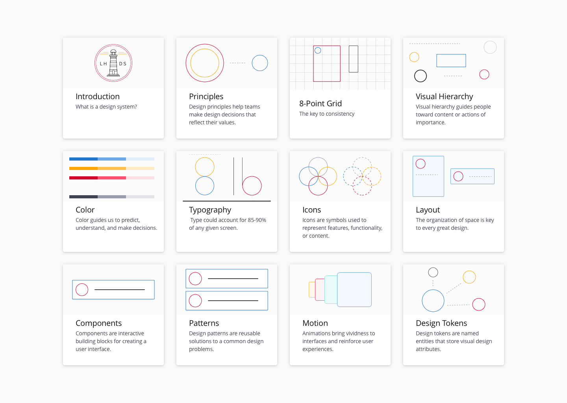Viewport: 567px width, 403px height.
Task: Open the Motion card title
Action: click(x=315, y=323)
